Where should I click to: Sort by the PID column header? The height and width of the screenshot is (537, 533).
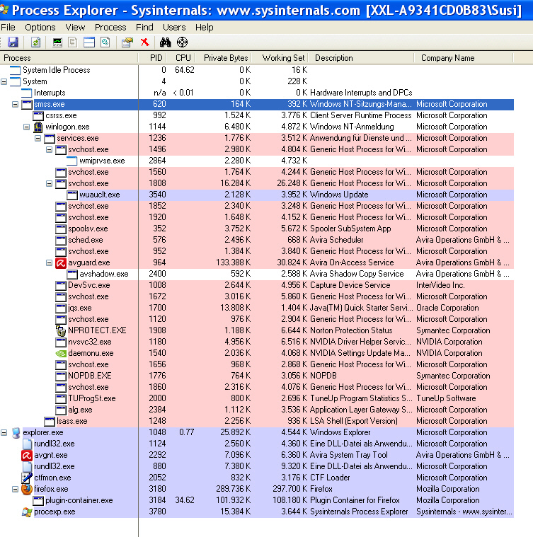(x=152, y=58)
